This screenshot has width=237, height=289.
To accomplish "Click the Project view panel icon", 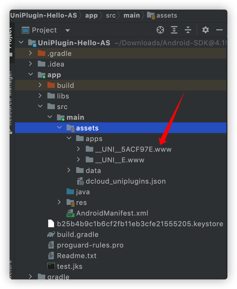I will pos(26,30).
